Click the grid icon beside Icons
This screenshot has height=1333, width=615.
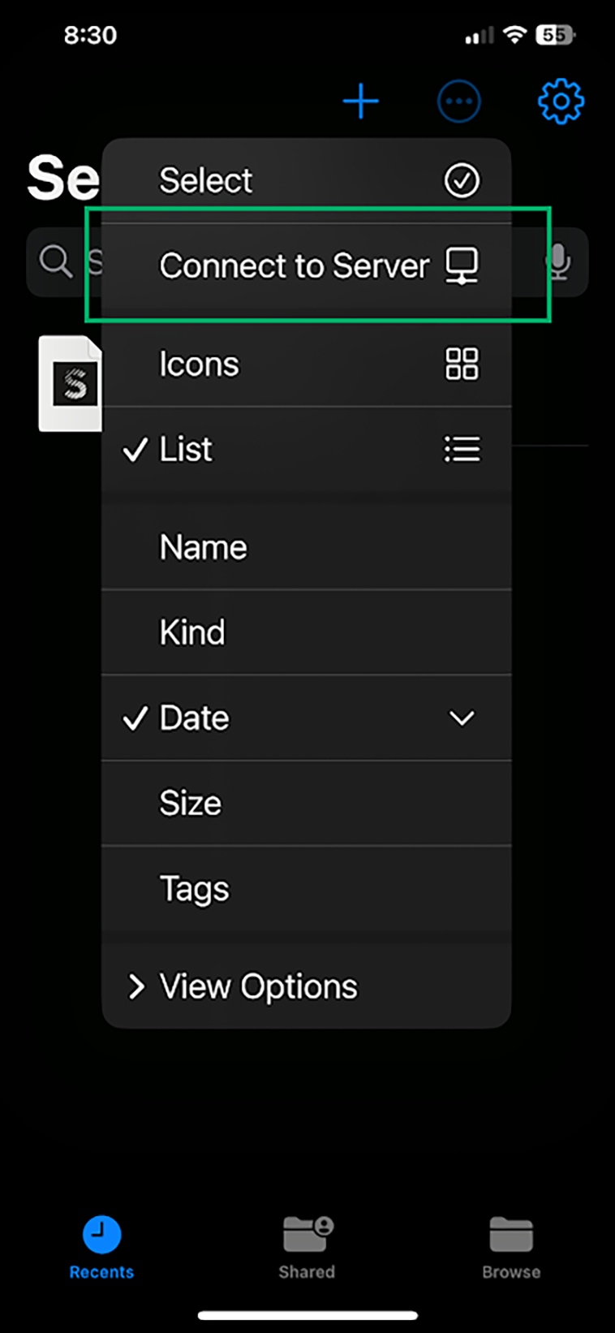pyautogui.click(x=462, y=364)
